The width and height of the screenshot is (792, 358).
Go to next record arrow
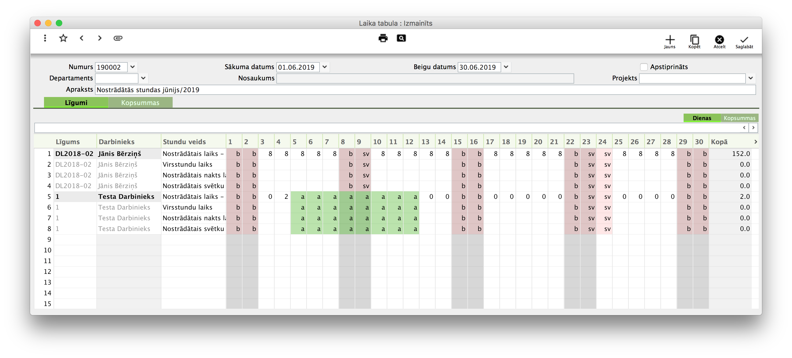click(x=100, y=38)
